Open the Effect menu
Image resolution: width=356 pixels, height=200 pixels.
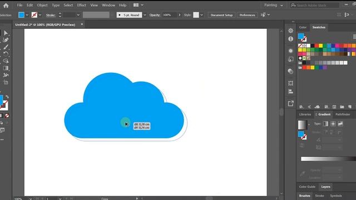tap(82, 5)
